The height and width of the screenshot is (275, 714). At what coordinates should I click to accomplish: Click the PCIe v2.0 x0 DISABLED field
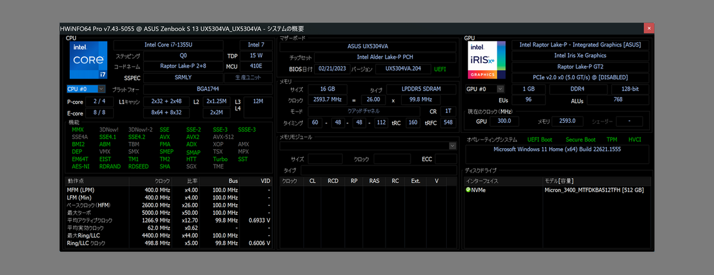pos(580,77)
